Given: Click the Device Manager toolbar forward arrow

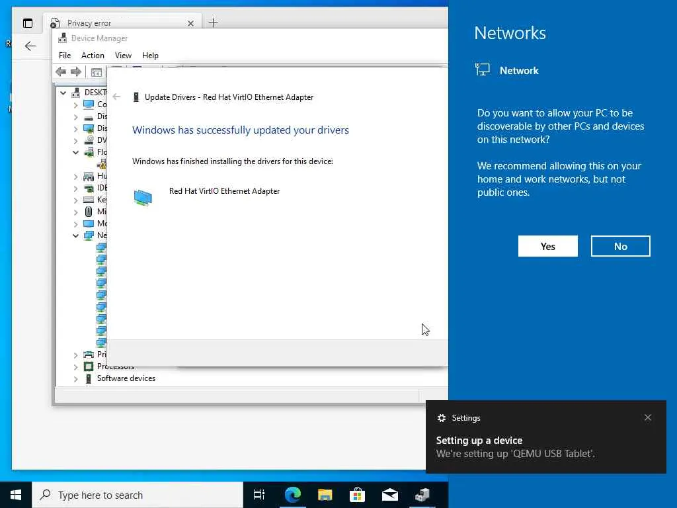Looking at the screenshot, I should [x=76, y=71].
